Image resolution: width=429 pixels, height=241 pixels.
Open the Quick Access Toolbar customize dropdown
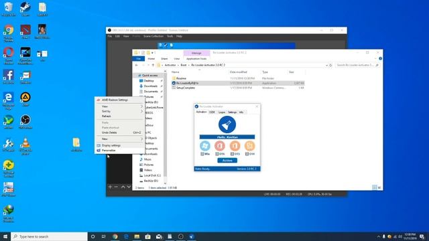[153, 52]
